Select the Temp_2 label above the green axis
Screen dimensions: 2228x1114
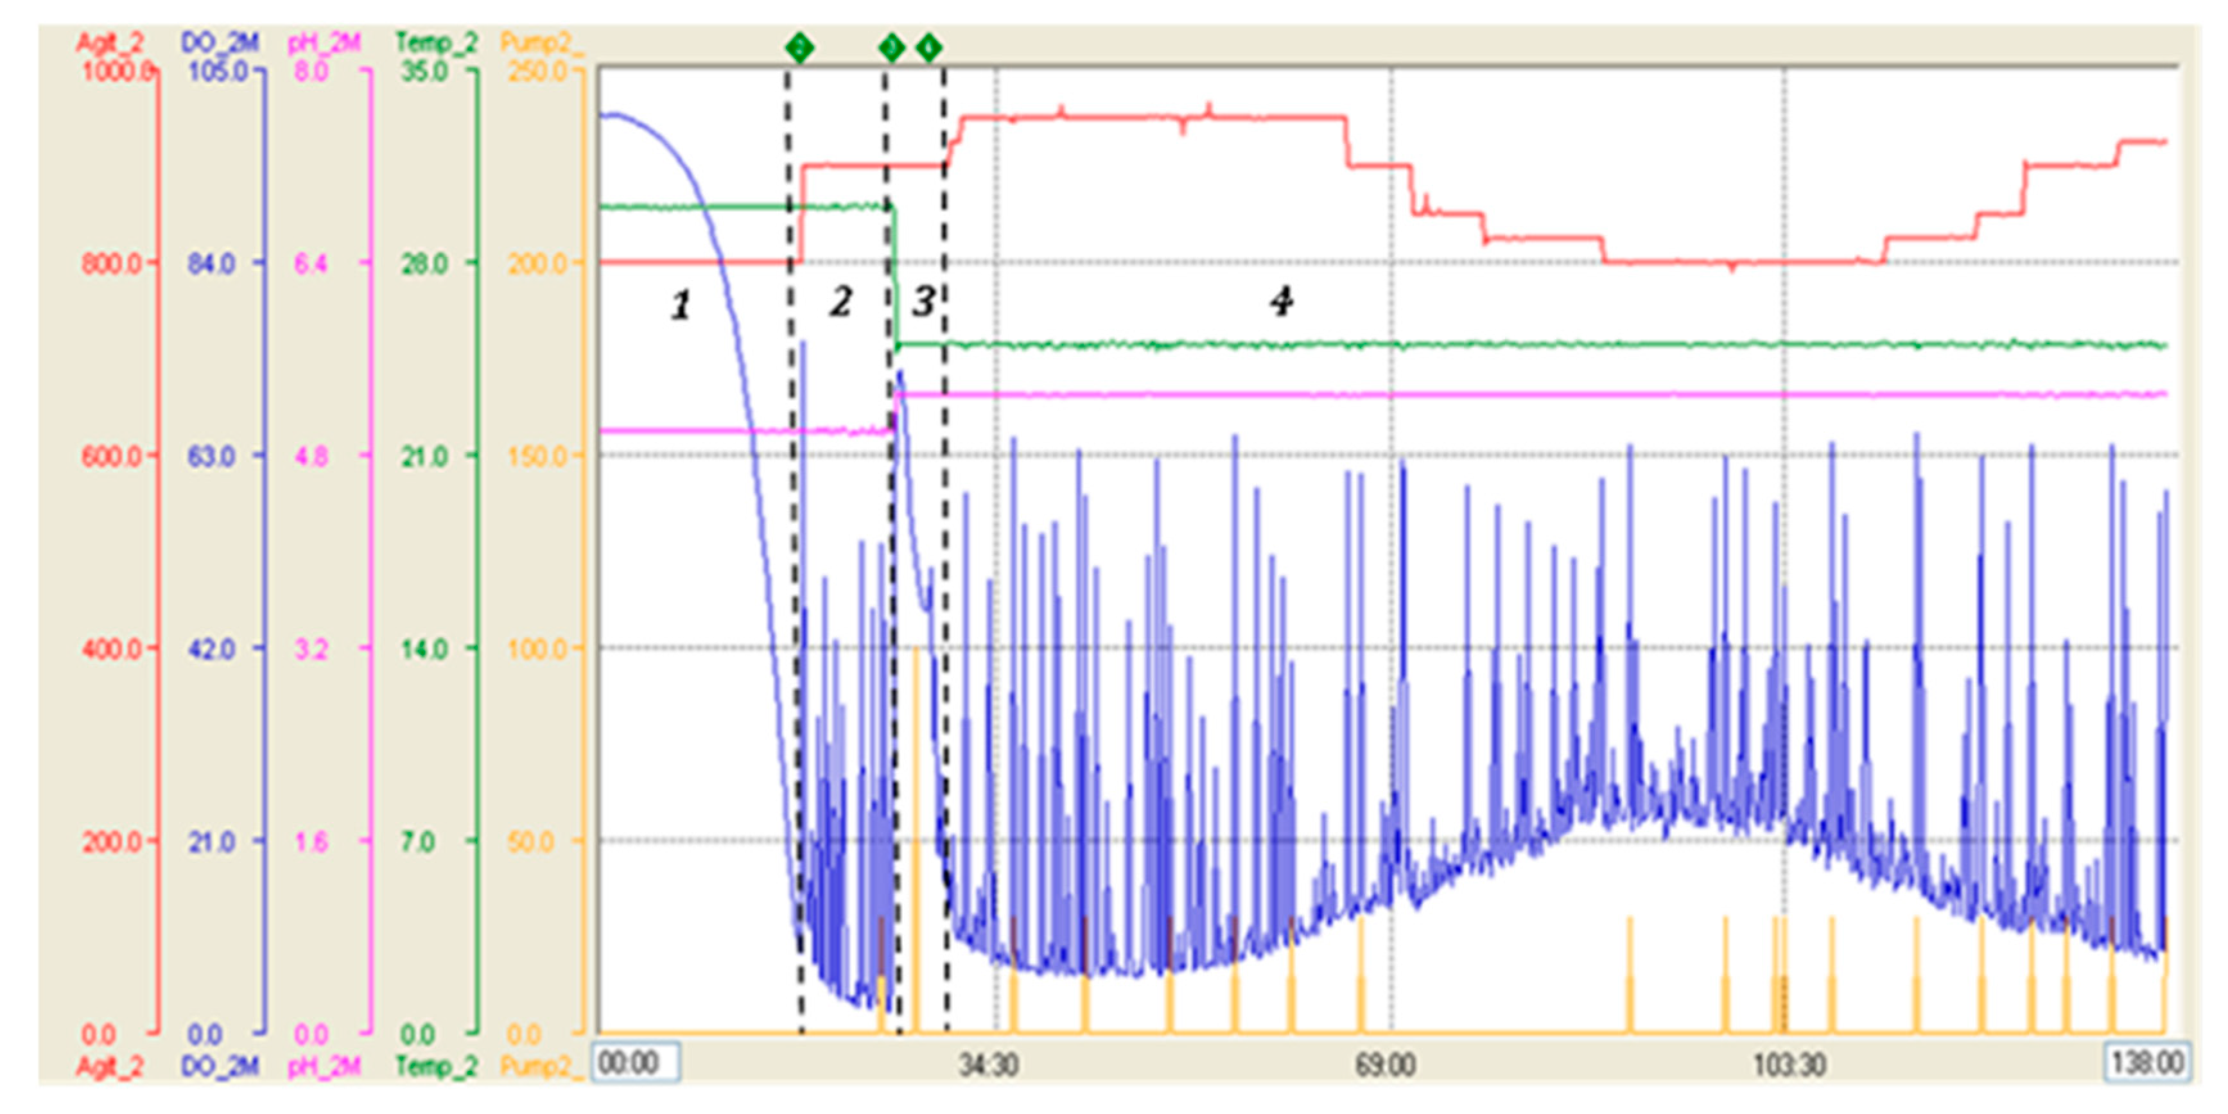[x=436, y=42]
